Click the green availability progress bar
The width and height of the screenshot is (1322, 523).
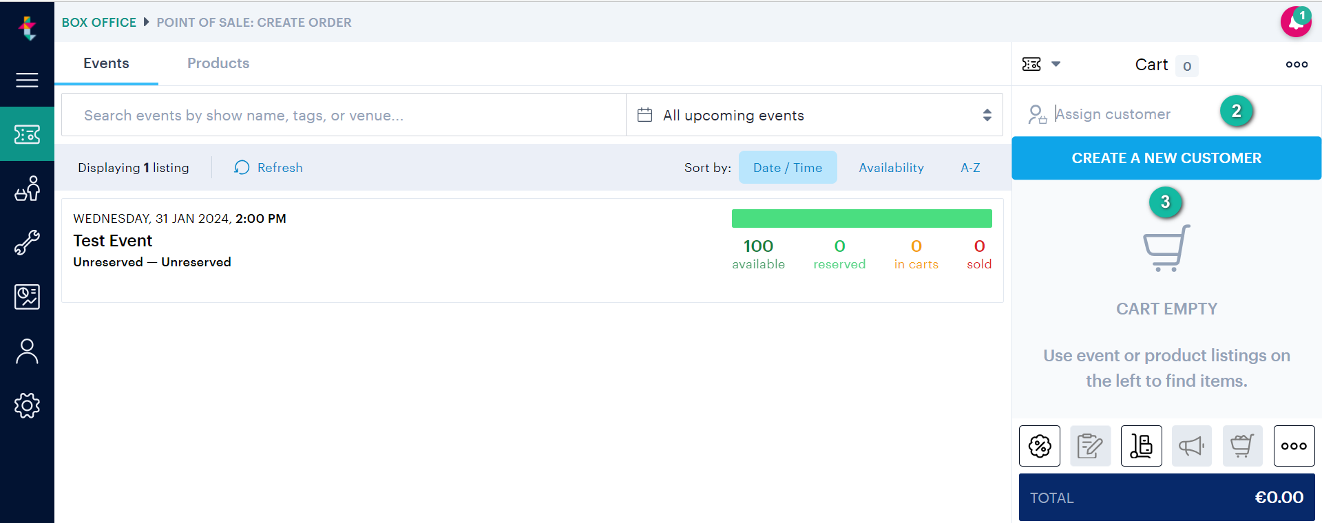(861, 218)
